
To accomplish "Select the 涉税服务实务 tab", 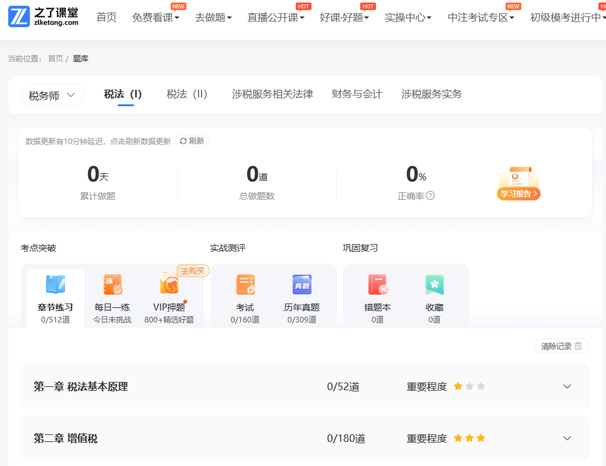I will click(x=432, y=94).
